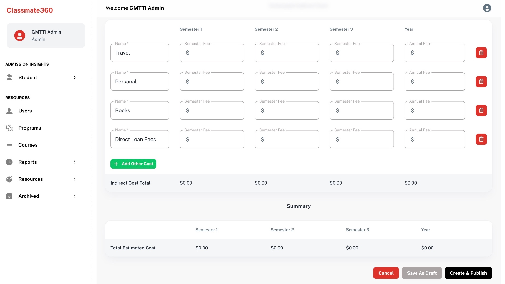Cancel the form
505x284 pixels.
point(386,273)
